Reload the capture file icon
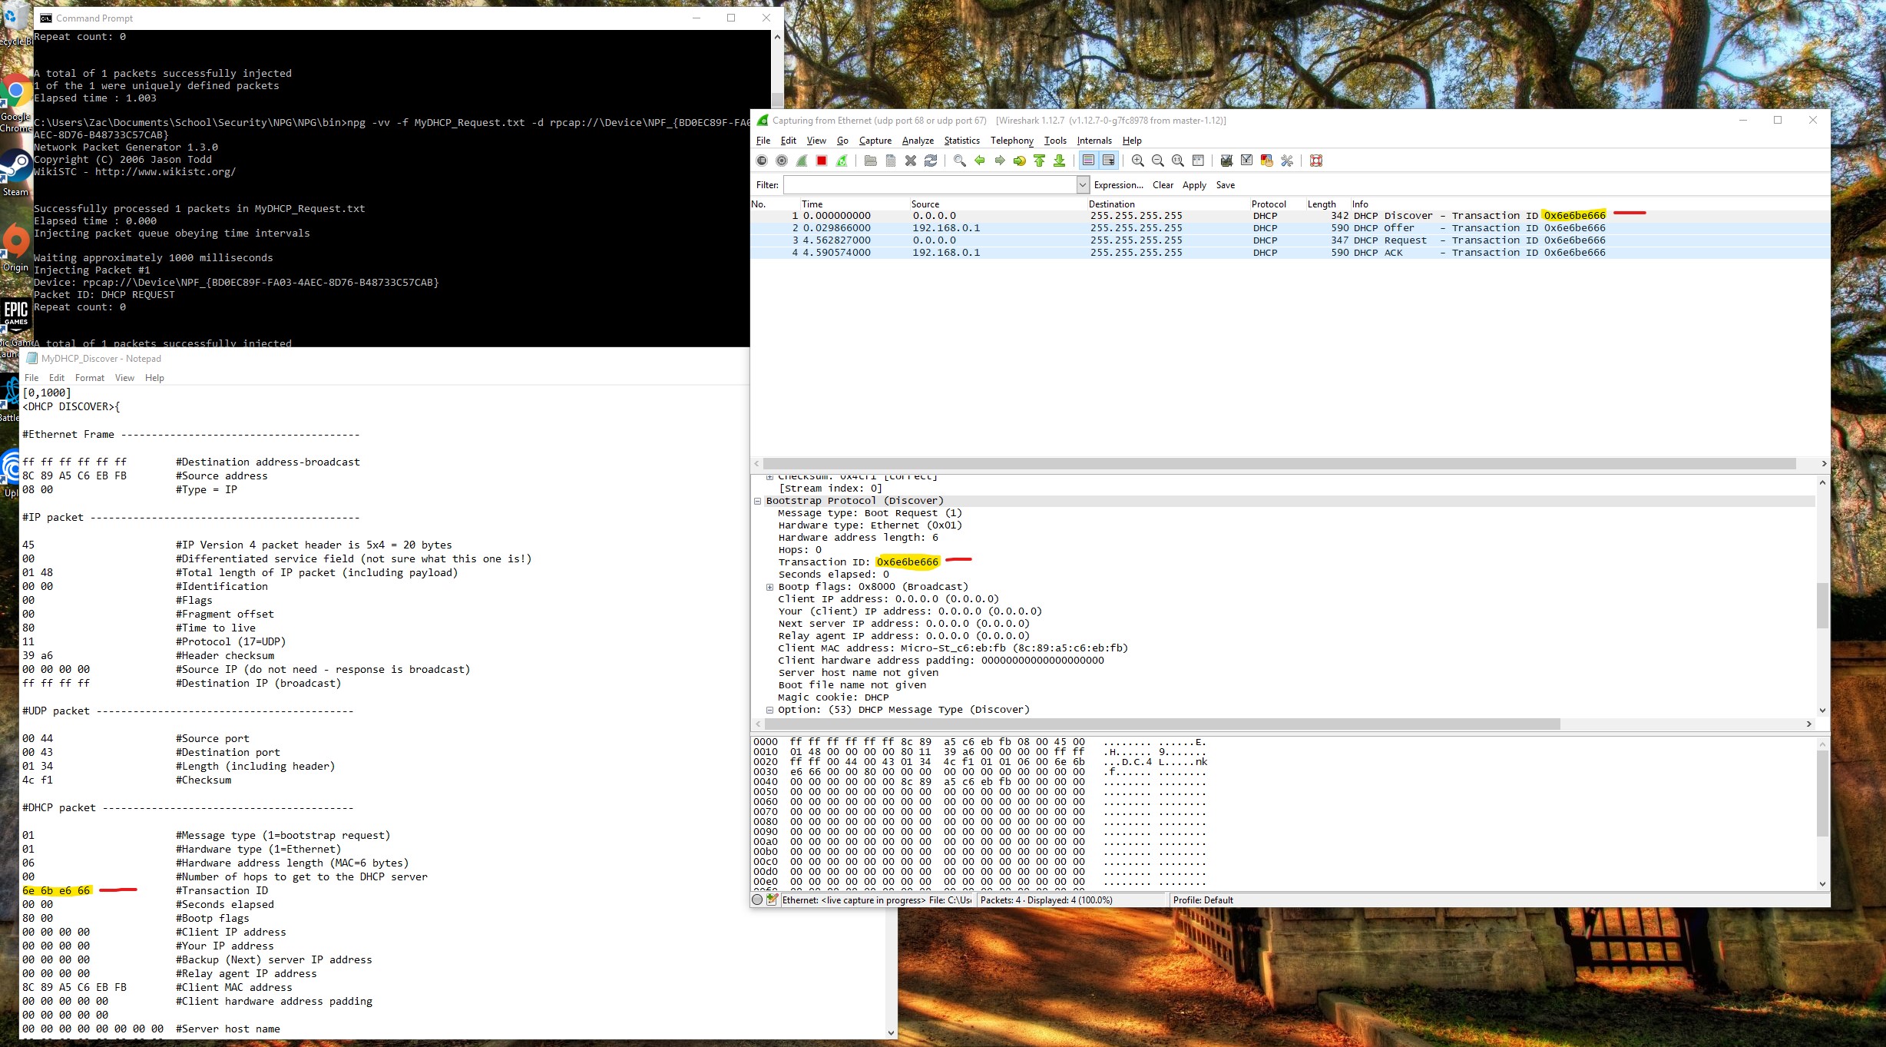The height and width of the screenshot is (1047, 1886). (931, 161)
